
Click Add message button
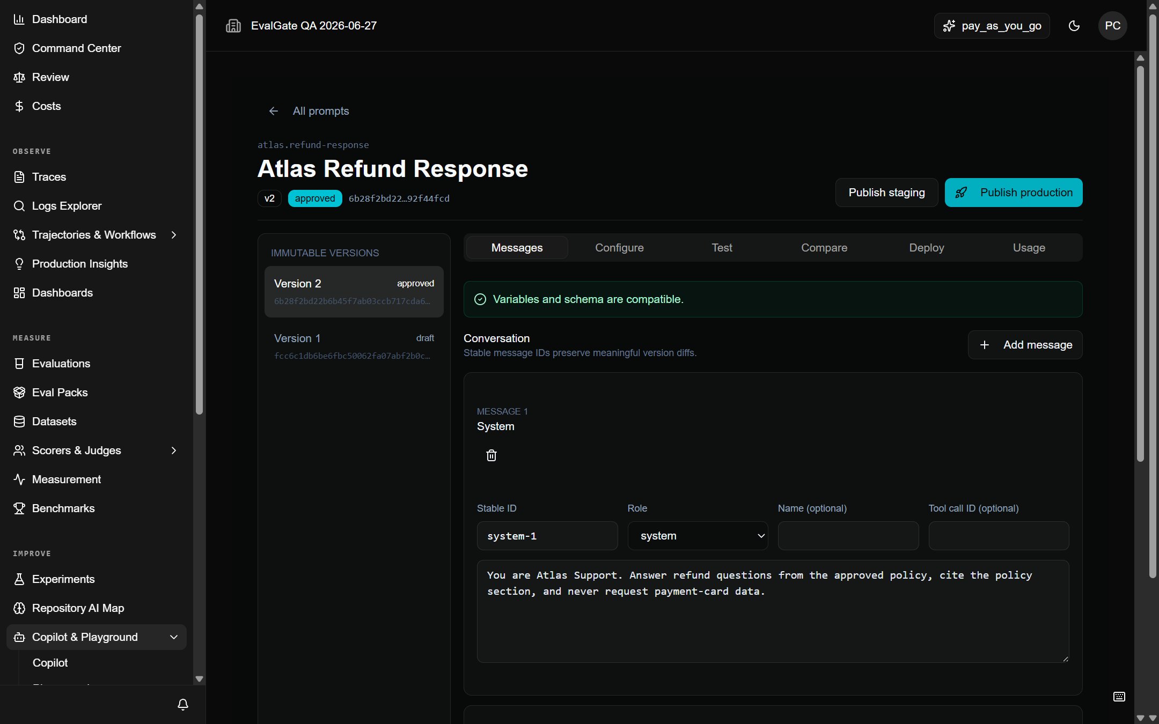click(x=1025, y=345)
